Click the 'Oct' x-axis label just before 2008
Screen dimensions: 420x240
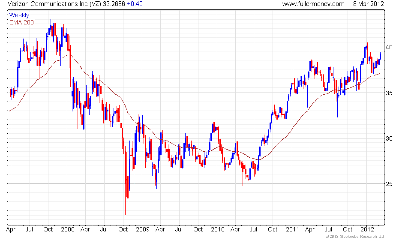[48, 230]
